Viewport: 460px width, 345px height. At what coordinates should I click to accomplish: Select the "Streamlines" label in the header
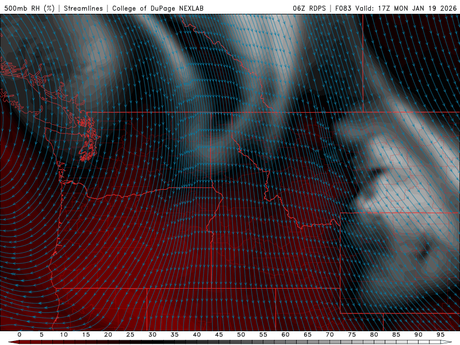83,8
